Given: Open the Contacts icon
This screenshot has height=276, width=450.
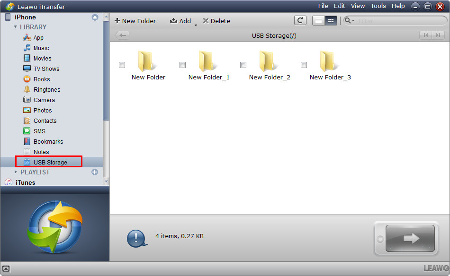Looking at the screenshot, I should click(x=27, y=121).
